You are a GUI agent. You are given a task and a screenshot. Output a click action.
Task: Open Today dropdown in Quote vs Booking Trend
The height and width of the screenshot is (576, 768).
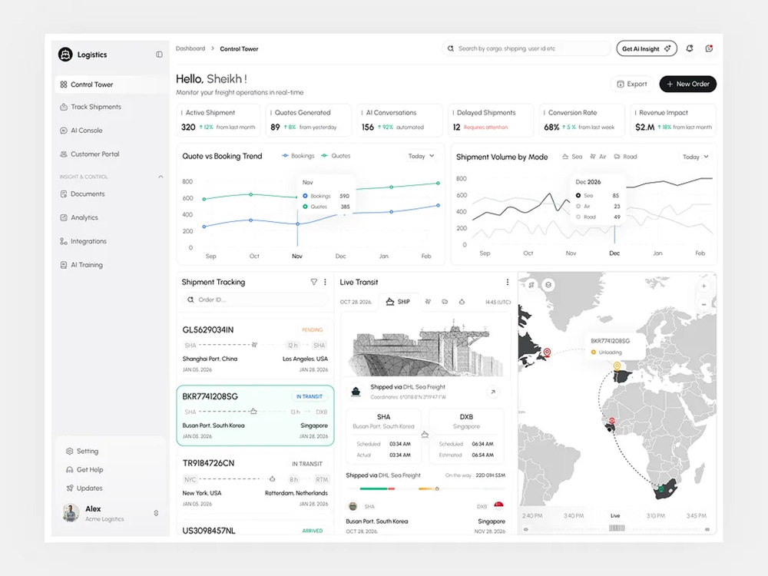(x=421, y=156)
